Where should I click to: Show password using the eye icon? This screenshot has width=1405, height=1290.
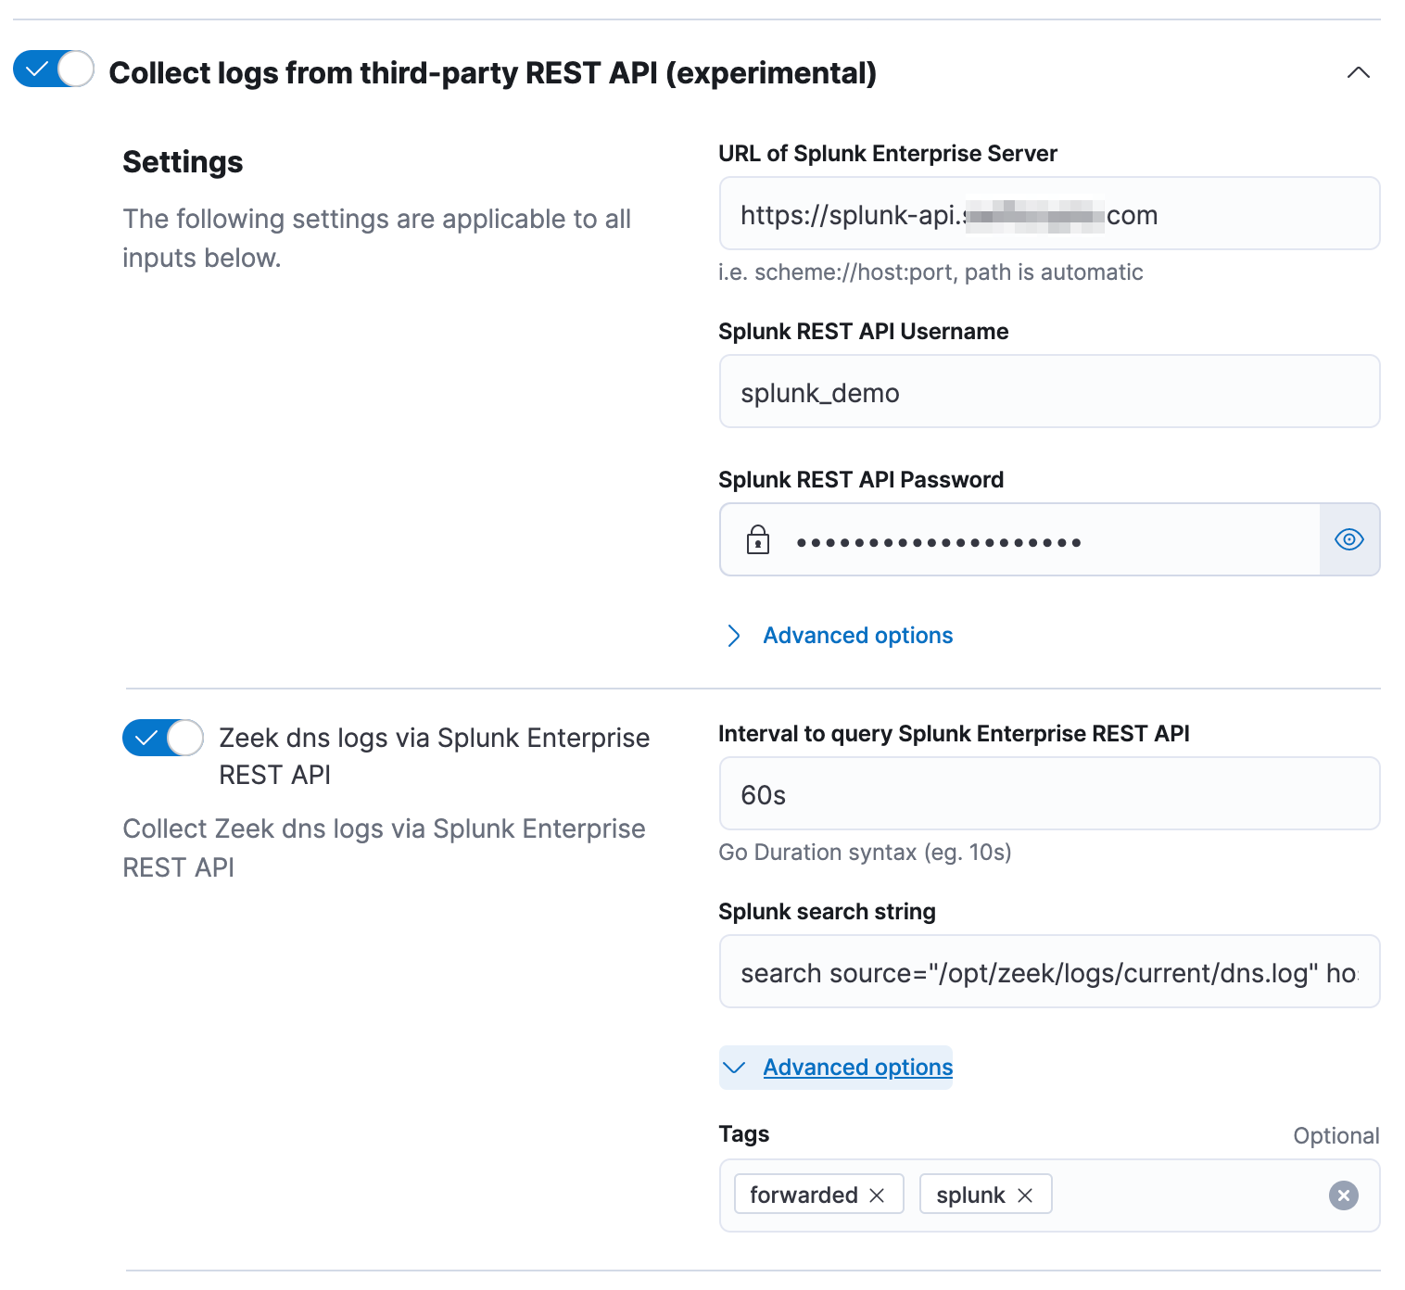[x=1348, y=539]
